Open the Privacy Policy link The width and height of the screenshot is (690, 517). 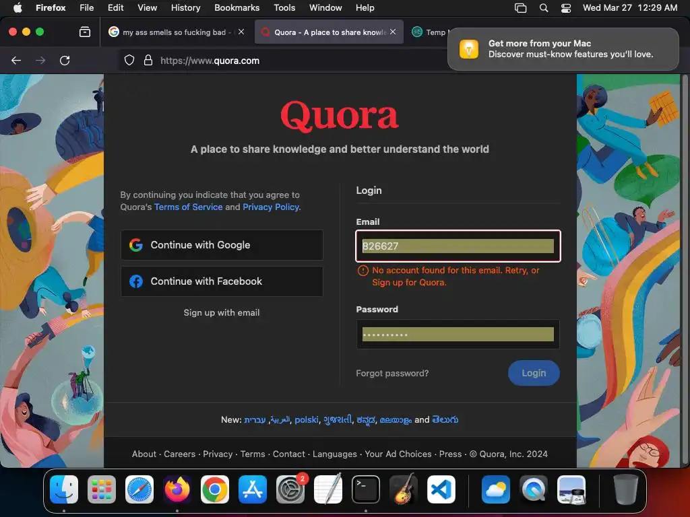pyautogui.click(x=271, y=207)
